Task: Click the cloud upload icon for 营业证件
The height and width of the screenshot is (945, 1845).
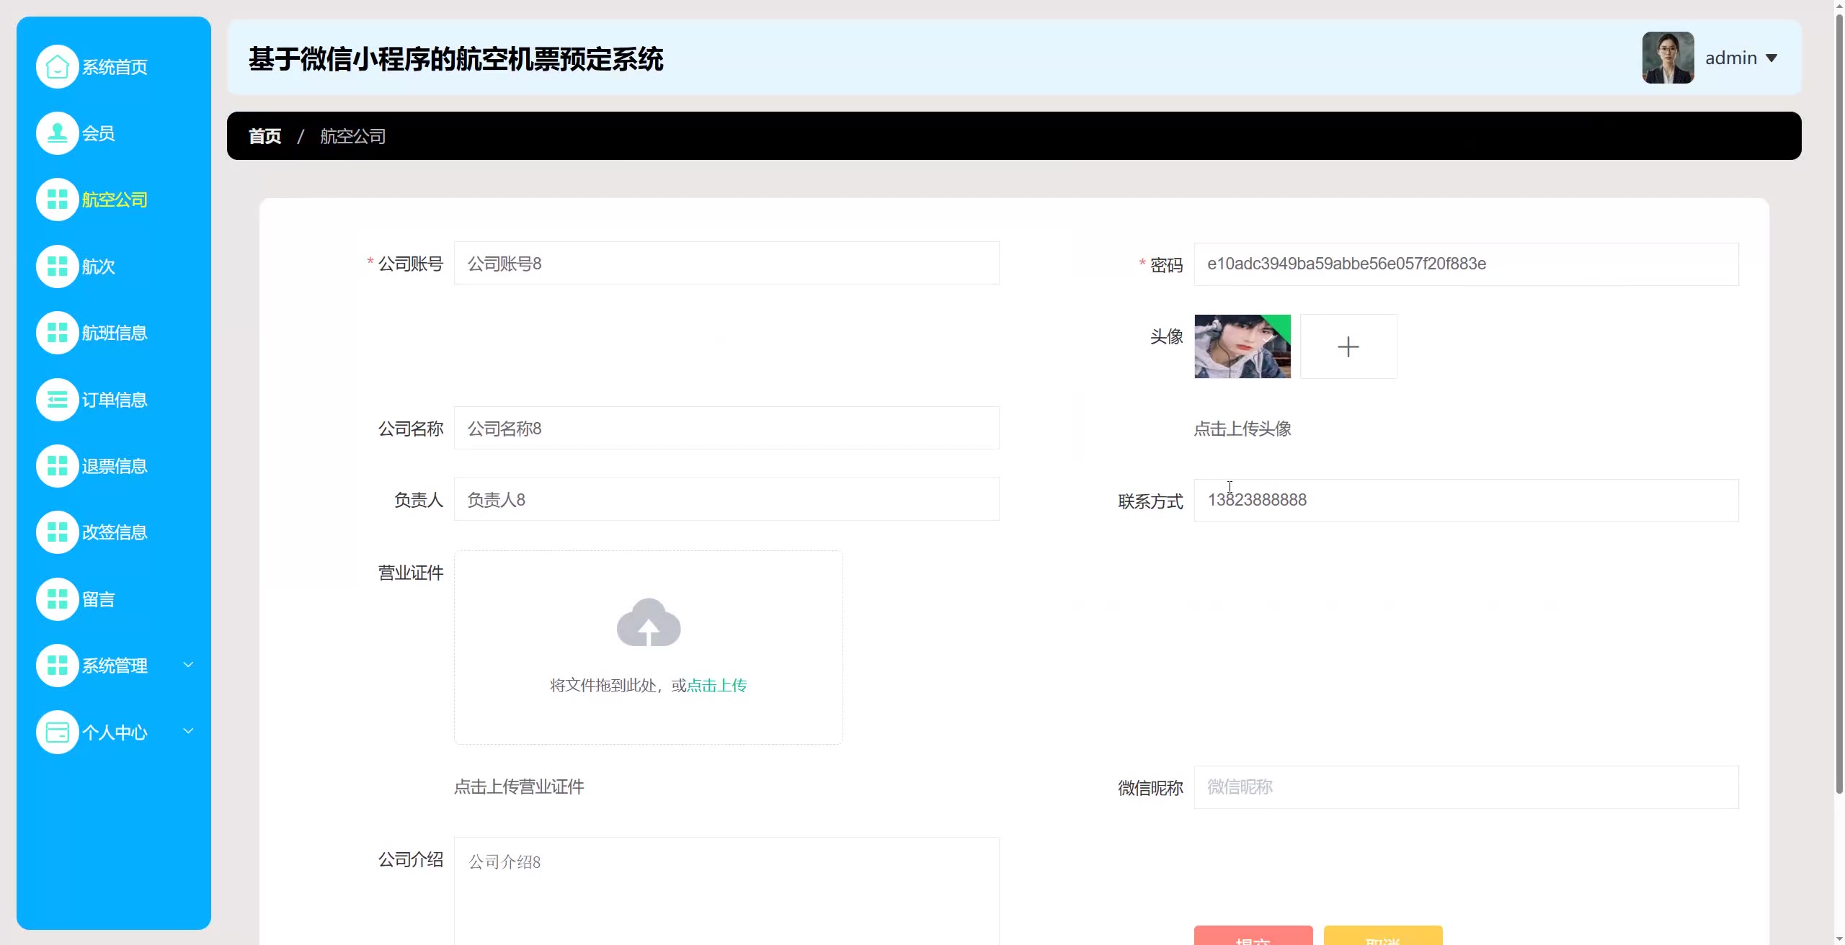Action: tap(648, 623)
